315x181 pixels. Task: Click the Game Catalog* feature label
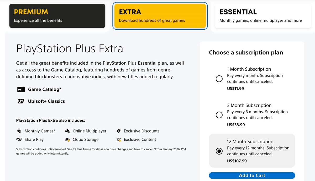(45, 90)
